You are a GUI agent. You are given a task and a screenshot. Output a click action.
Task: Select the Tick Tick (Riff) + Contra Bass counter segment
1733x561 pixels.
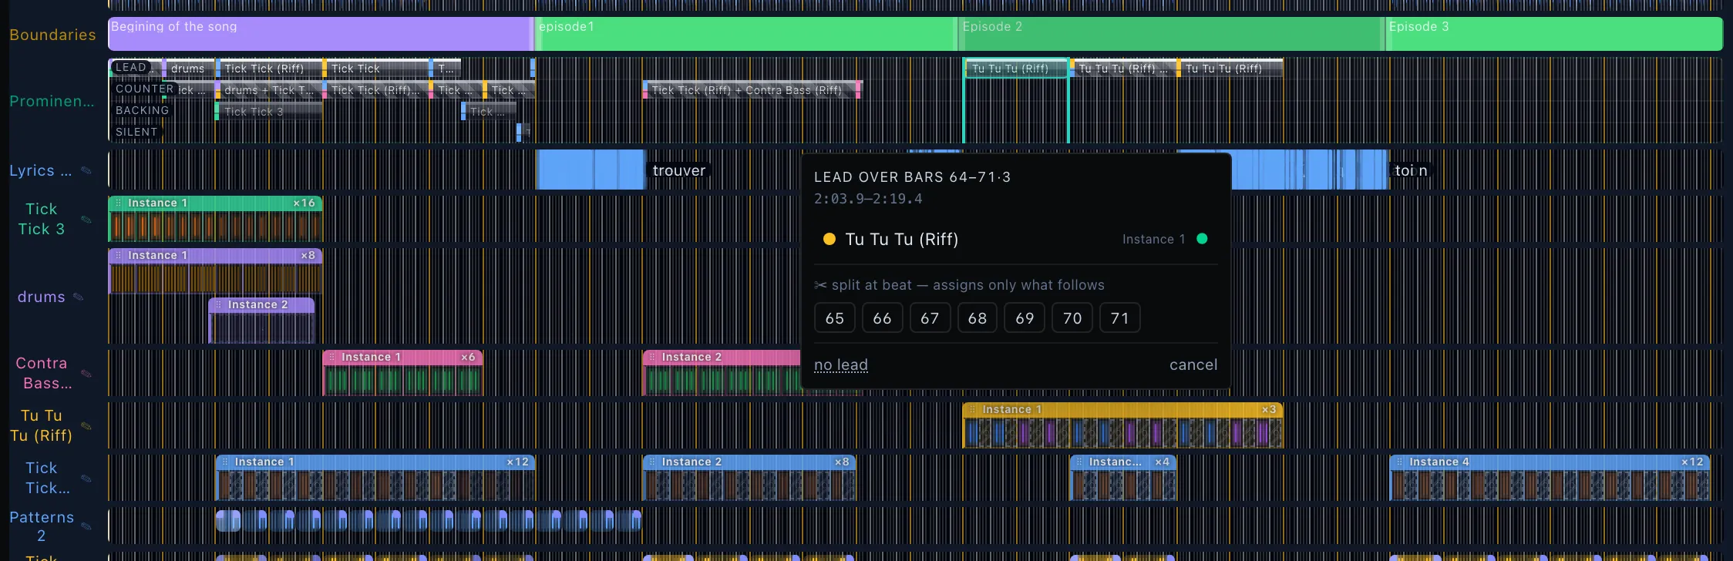click(x=752, y=90)
